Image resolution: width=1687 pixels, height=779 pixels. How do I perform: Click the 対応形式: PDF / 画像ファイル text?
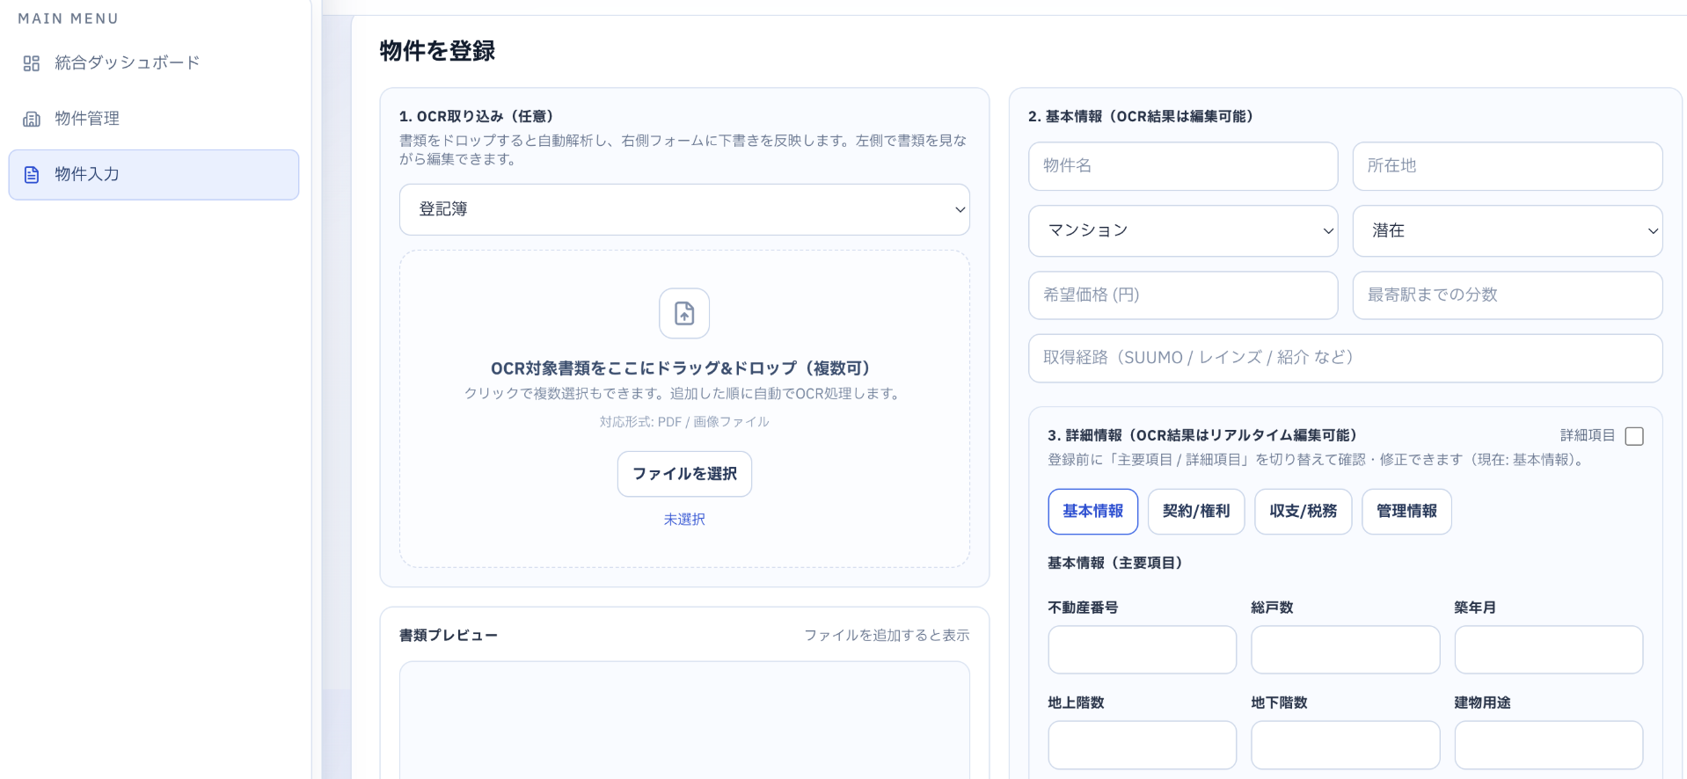click(x=684, y=422)
